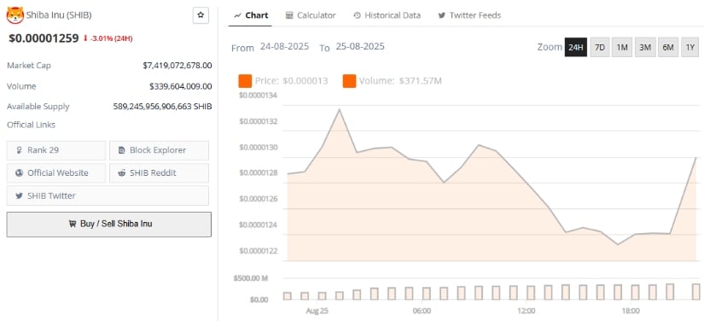Image resolution: width=704 pixels, height=321 pixels.
Task: Click the Official Website globe icon
Action: click(19, 172)
